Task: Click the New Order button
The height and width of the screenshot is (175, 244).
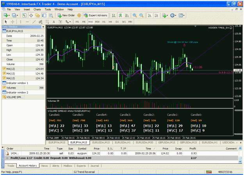Action: tap(66, 15)
